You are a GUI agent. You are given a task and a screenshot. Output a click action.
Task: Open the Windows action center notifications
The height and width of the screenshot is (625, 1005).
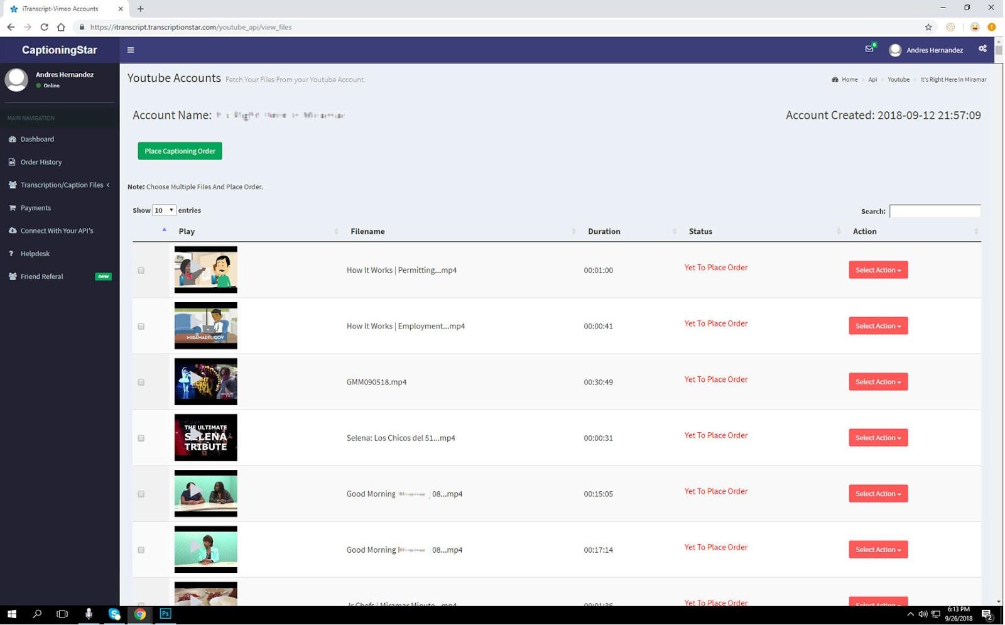click(x=987, y=615)
